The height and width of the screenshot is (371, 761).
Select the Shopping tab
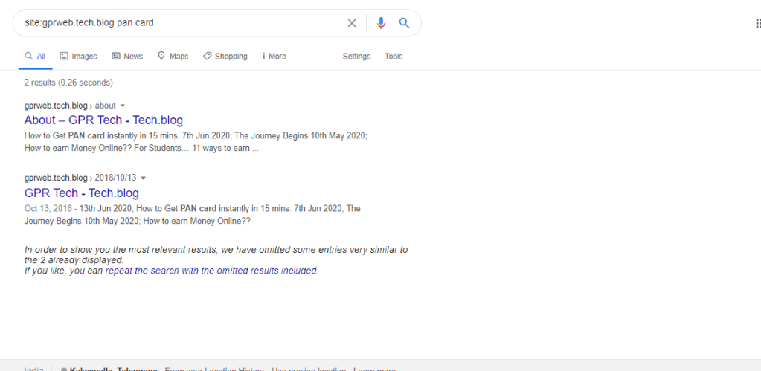(225, 57)
